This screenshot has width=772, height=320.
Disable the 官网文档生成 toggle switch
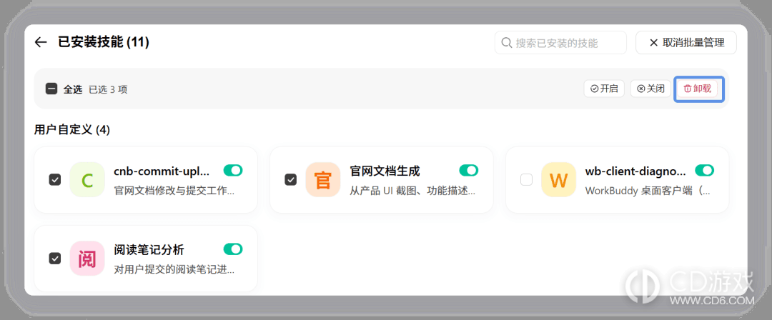(x=469, y=170)
